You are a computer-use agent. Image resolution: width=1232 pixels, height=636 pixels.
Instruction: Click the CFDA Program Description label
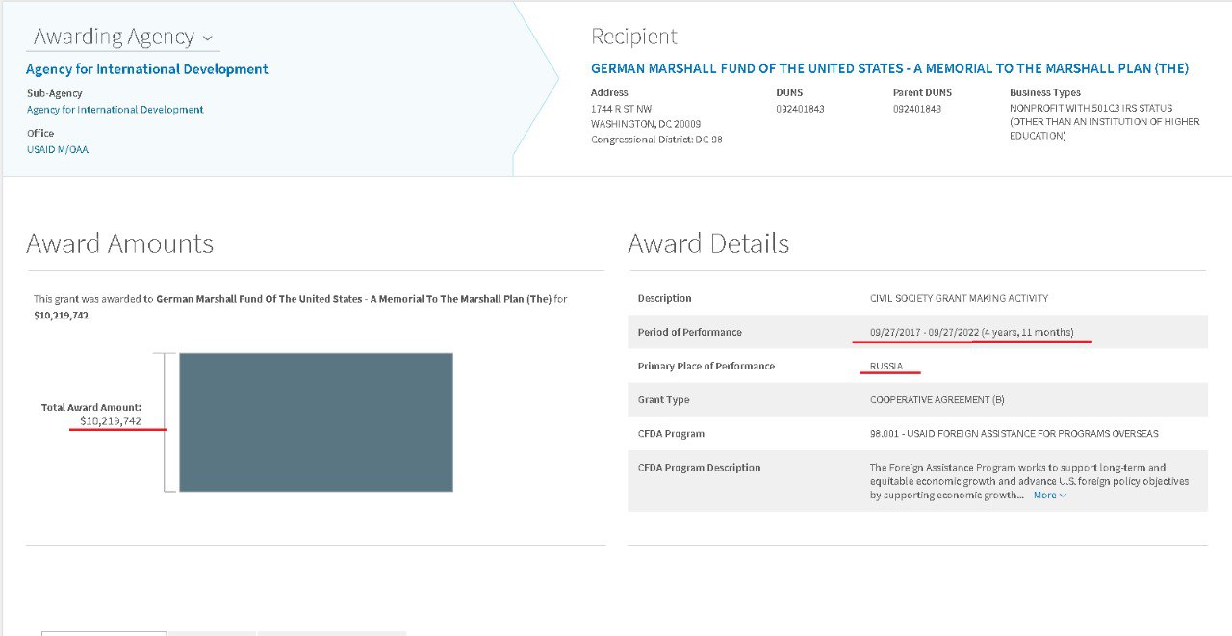pos(700,468)
